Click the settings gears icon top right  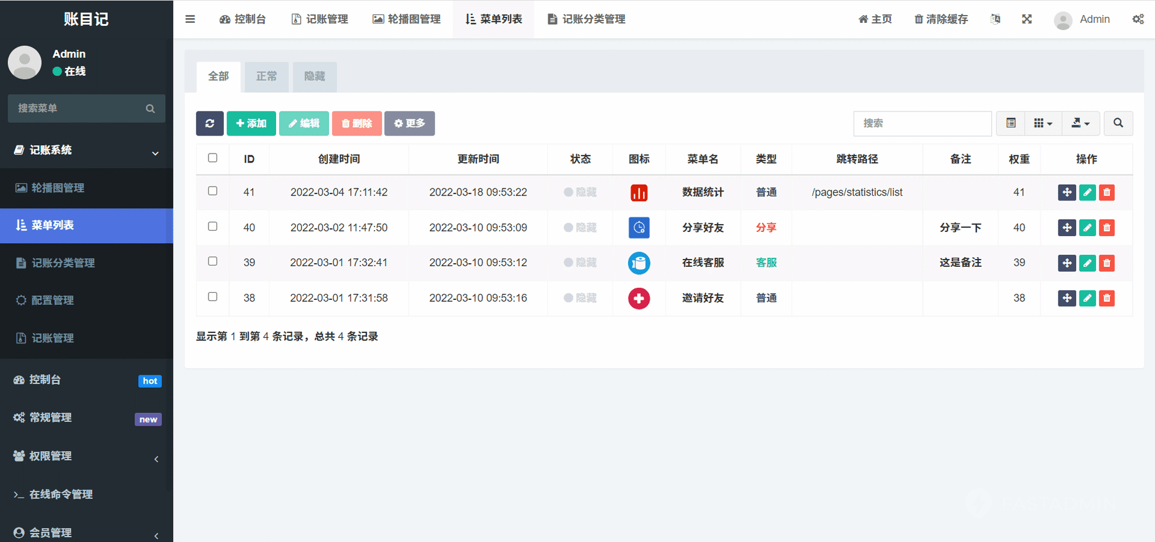pyautogui.click(x=1138, y=19)
